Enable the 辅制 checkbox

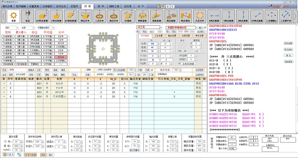pyautogui.click(x=85, y=70)
